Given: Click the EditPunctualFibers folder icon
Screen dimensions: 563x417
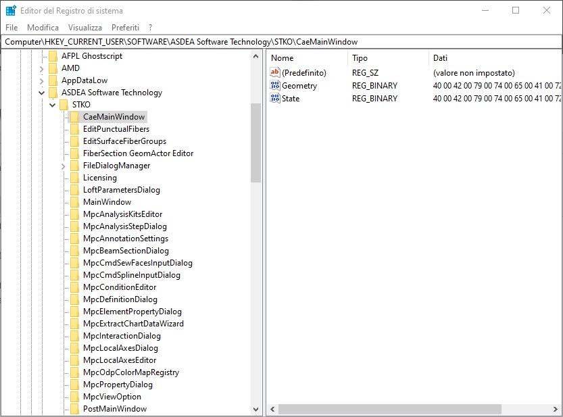Looking at the screenshot, I should click(x=74, y=129).
